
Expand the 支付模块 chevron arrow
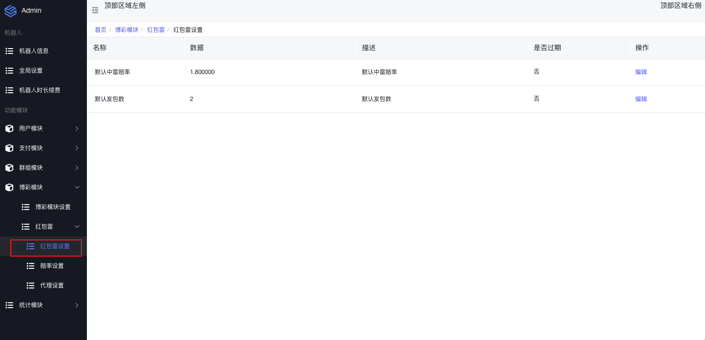(x=77, y=148)
